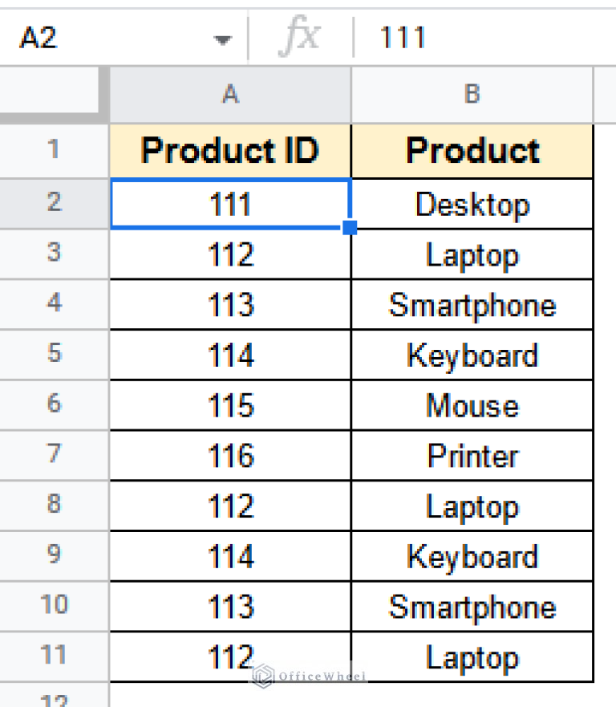This screenshot has width=616, height=707.
Task: Click the blue fill handle on cell A2
Action: click(x=351, y=229)
